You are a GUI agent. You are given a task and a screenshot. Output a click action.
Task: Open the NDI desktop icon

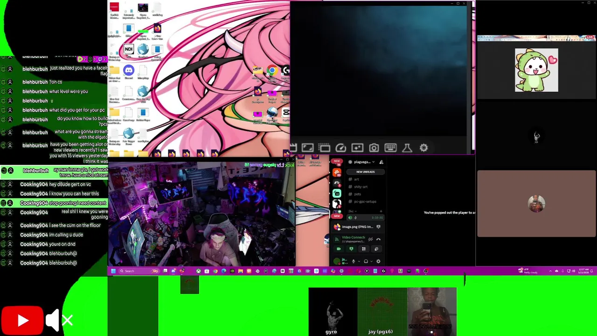point(129,49)
